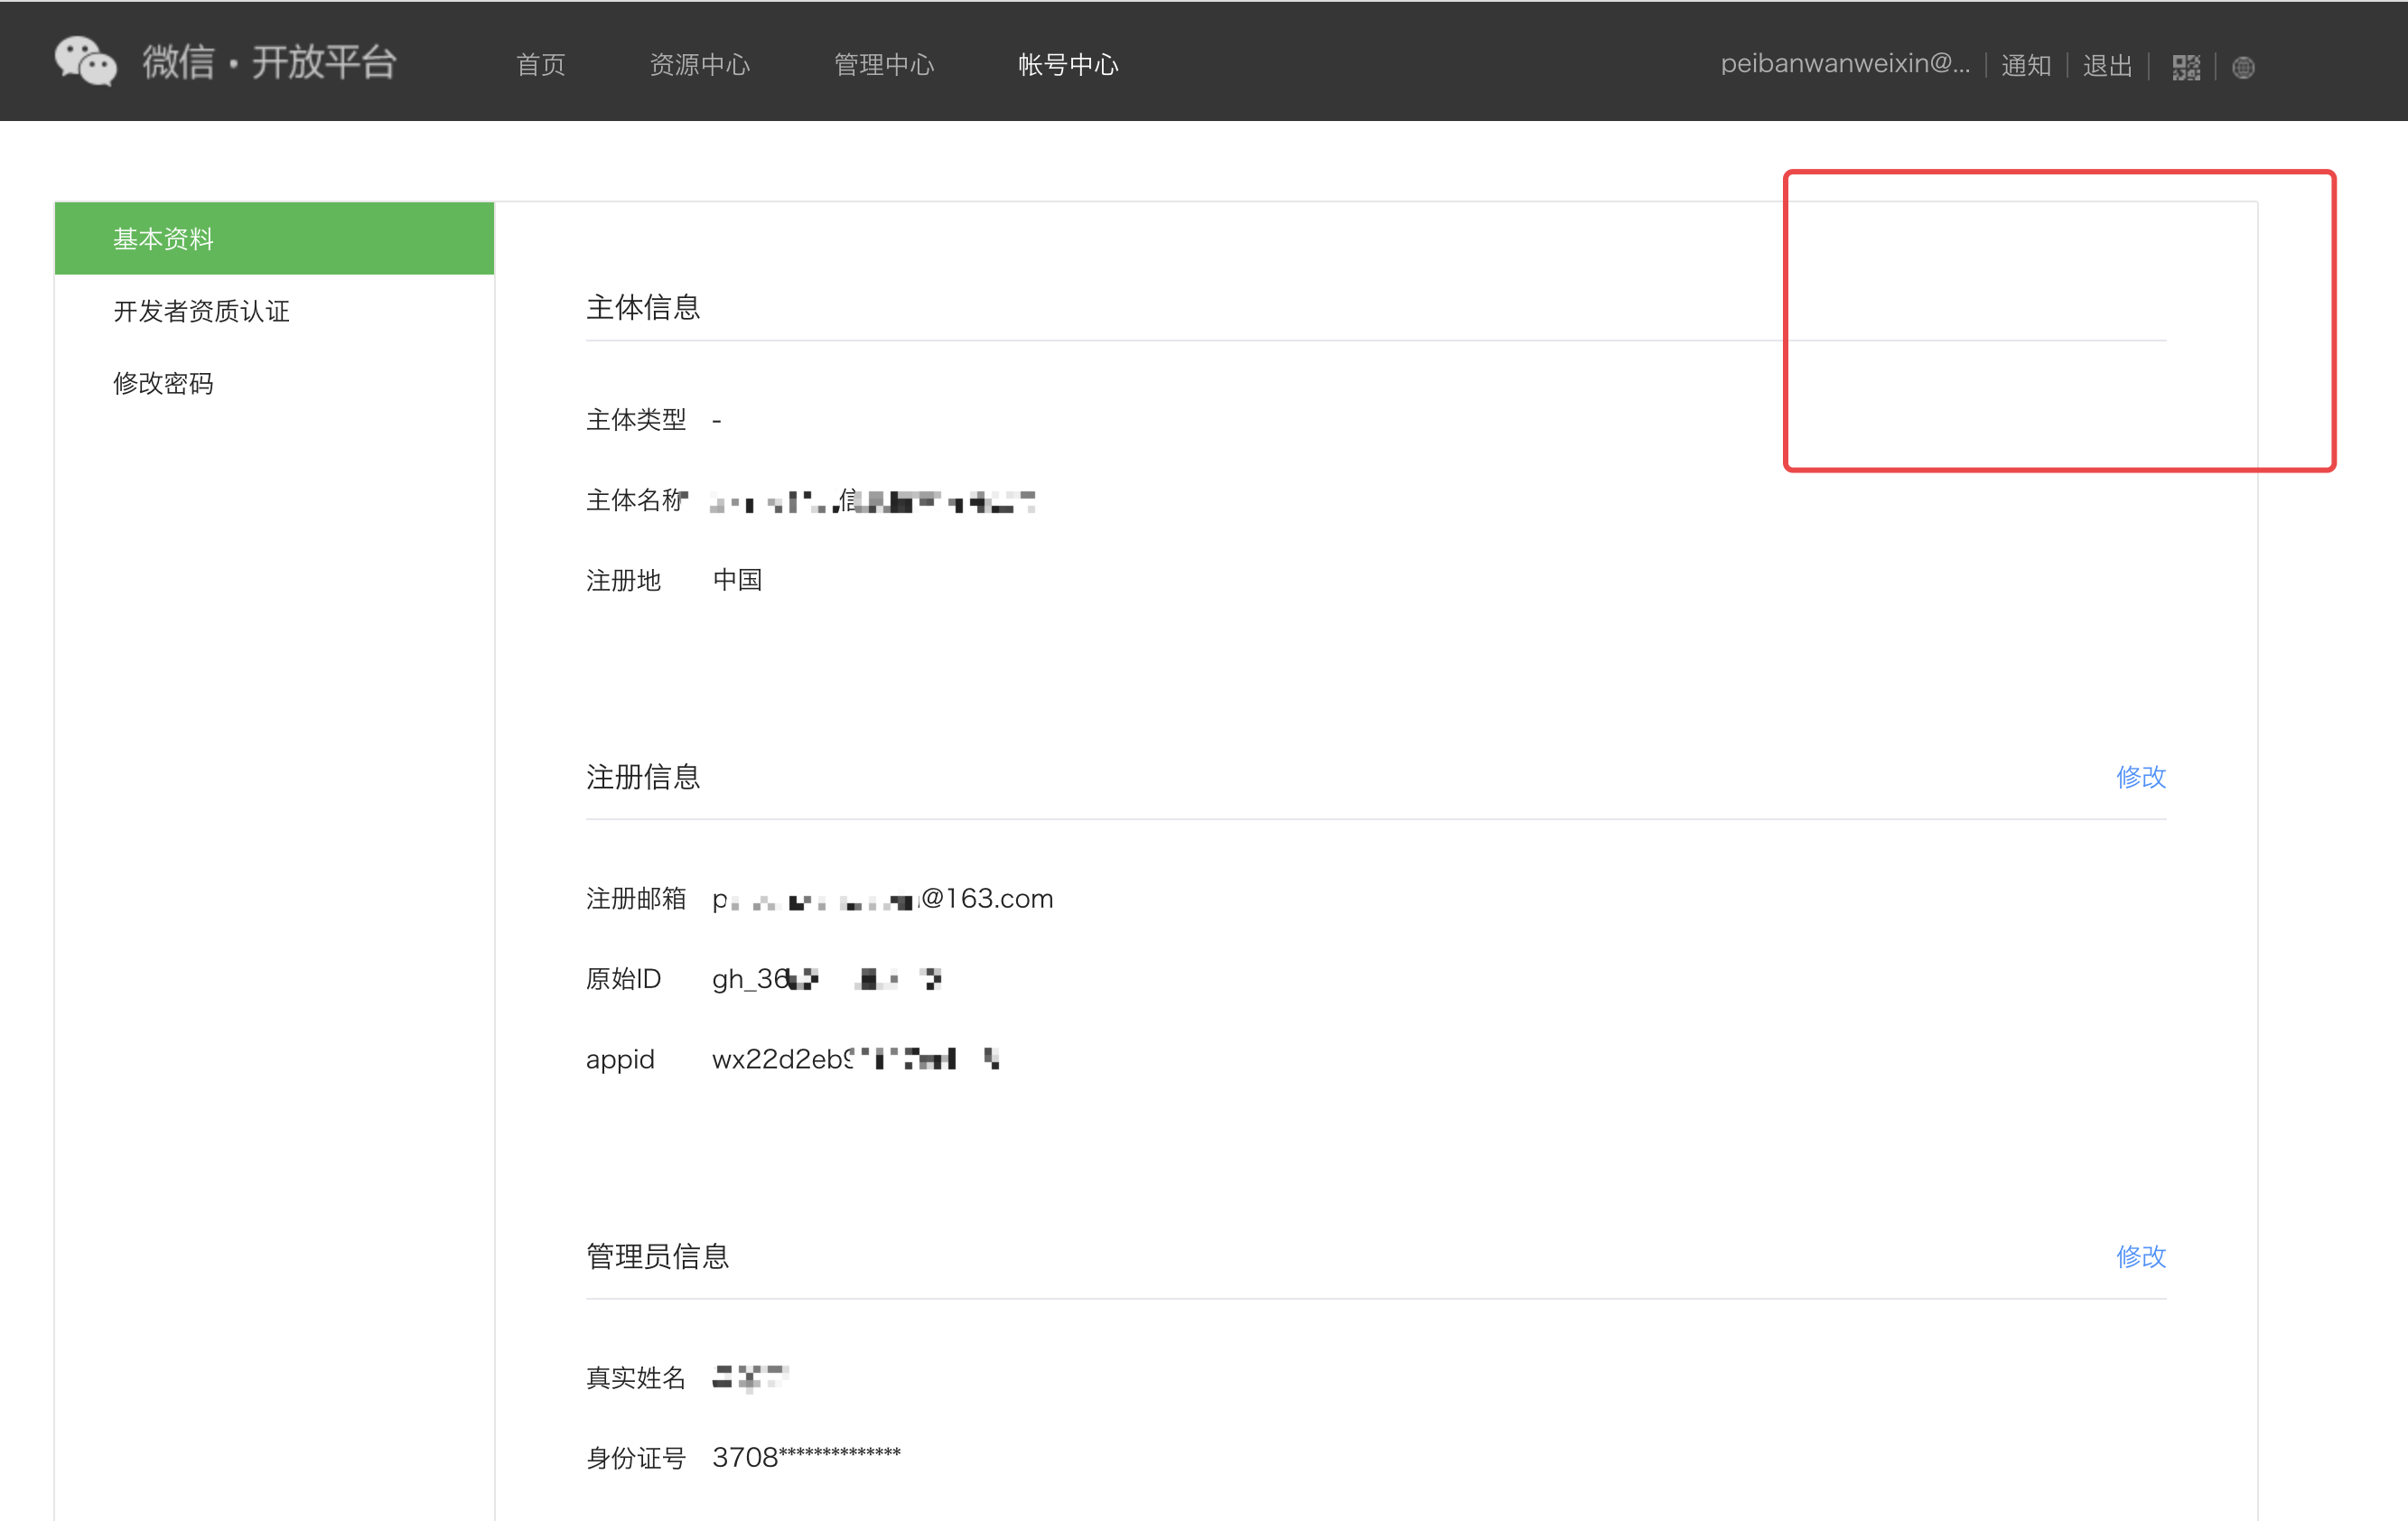Click 修改 link beside 注册信息

(2140, 777)
